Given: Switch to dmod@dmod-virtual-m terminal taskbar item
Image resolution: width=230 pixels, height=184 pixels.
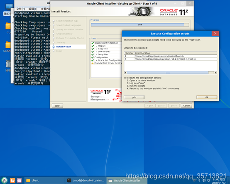Looking at the screenshot, I should click(86, 180).
